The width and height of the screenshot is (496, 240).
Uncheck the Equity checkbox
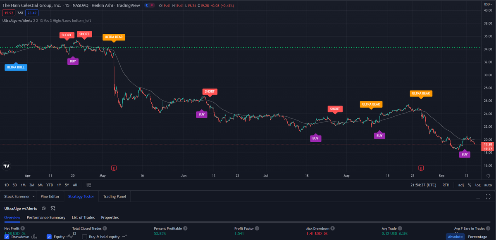49,237
